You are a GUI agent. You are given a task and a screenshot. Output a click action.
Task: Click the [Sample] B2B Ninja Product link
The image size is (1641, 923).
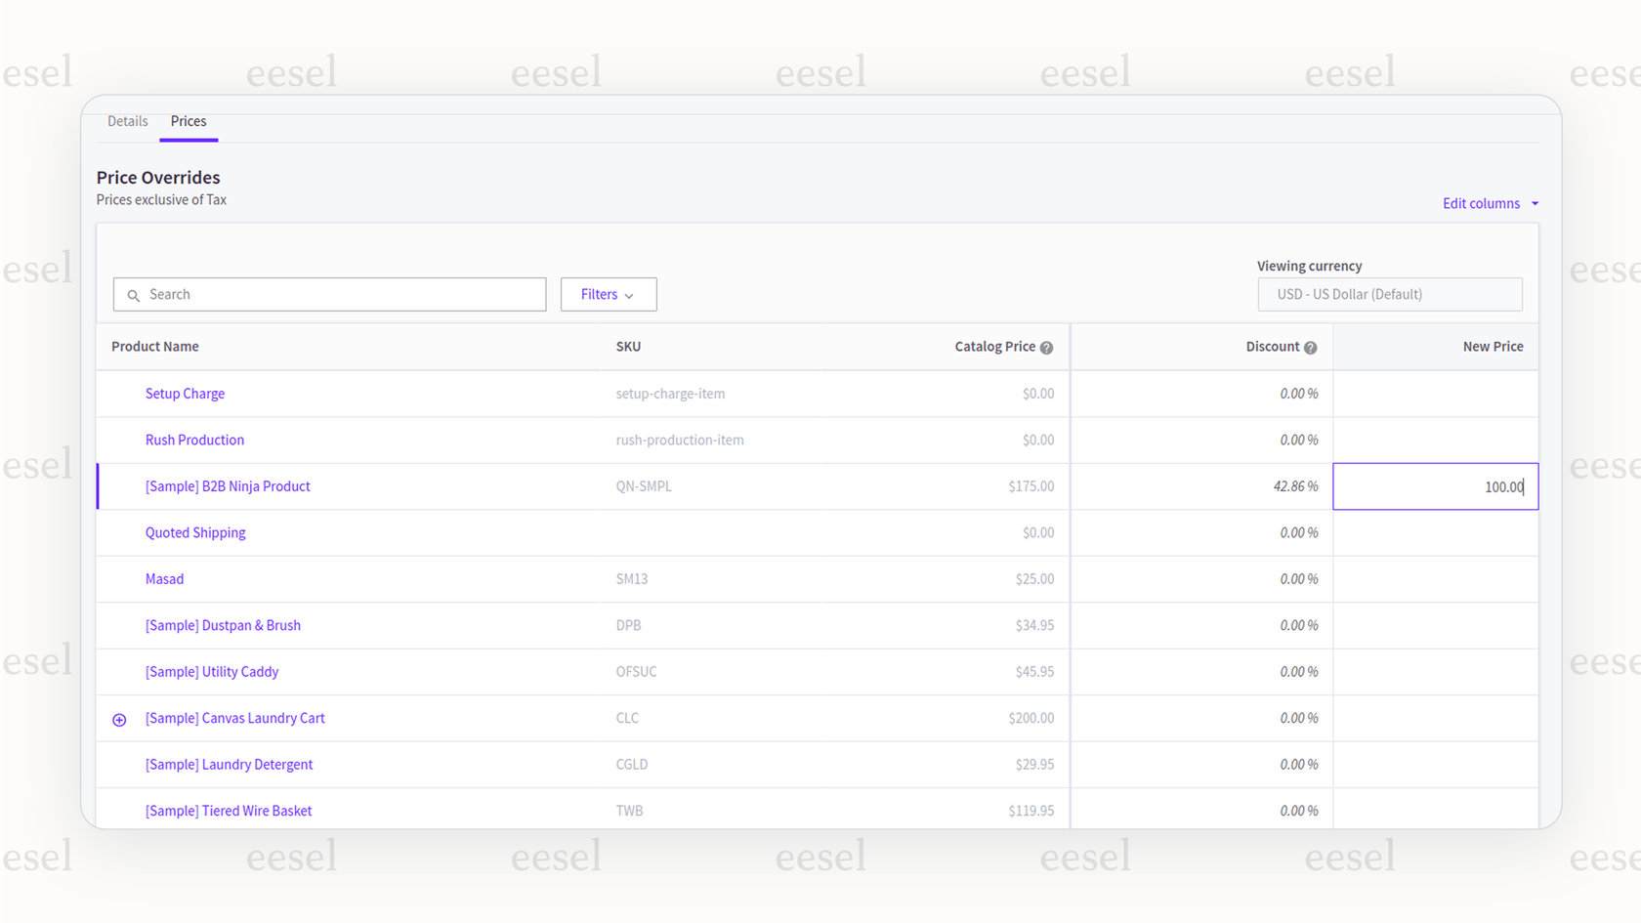coord(228,486)
